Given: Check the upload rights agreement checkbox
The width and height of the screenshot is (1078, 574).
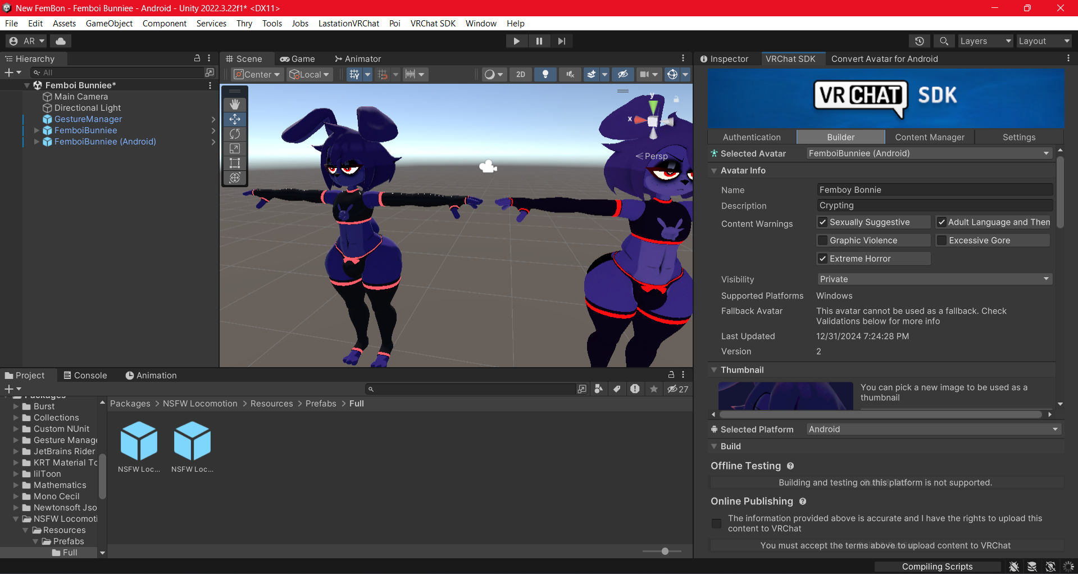Looking at the screenshot, I should 716,523.
